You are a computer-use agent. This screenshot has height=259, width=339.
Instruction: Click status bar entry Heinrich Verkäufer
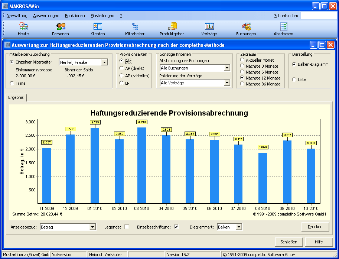point(105,255)
